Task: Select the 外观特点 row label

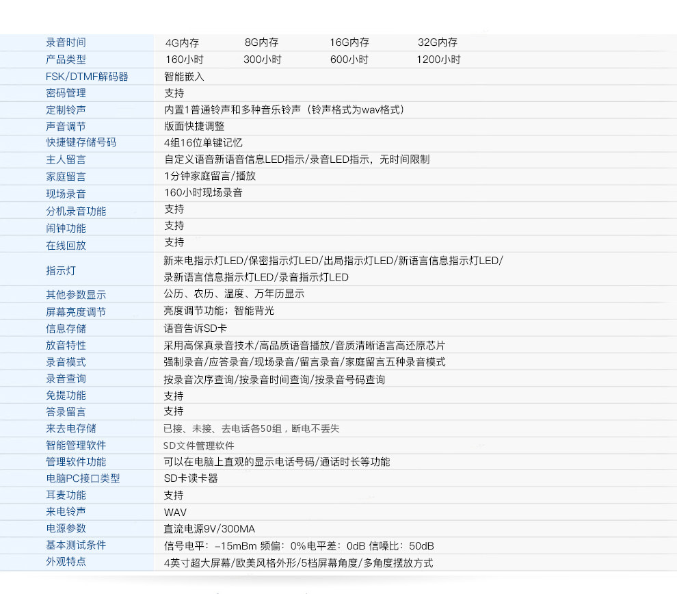Action: point(66,562)
